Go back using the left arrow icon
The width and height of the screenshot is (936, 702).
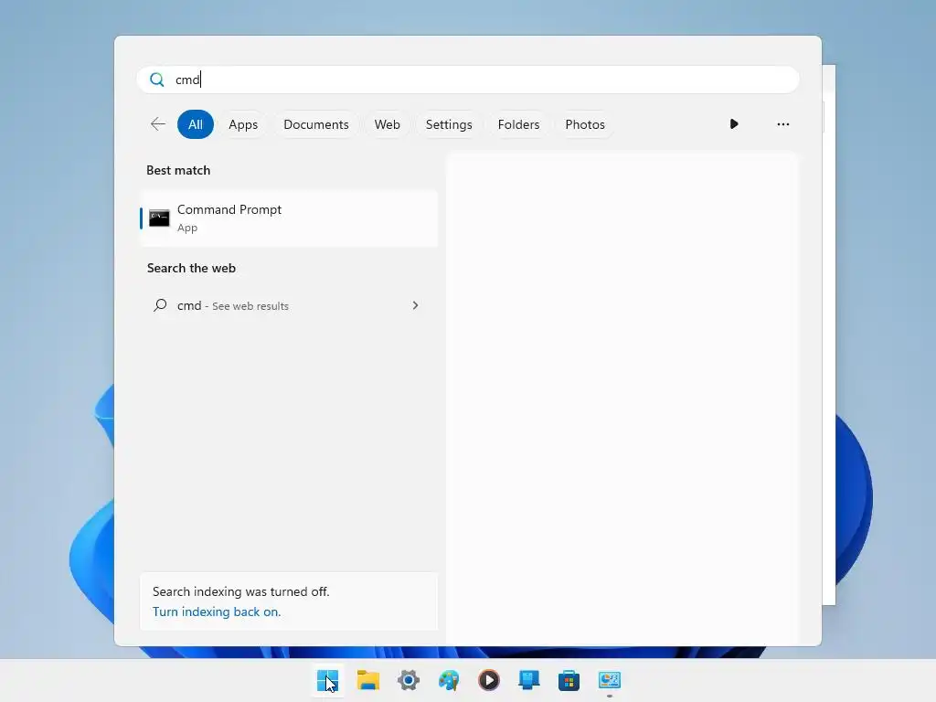click(x=157, y=124)
